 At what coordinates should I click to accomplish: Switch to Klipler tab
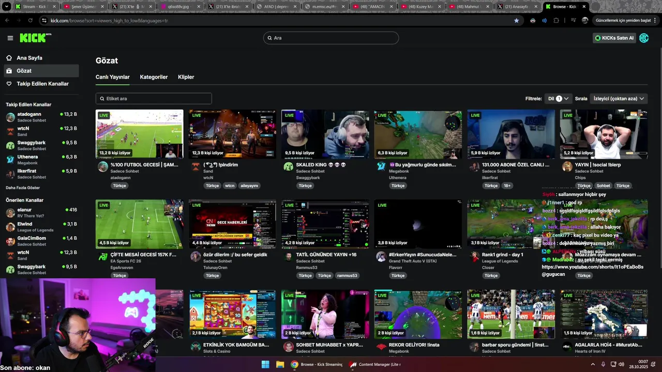coord(186,77)
